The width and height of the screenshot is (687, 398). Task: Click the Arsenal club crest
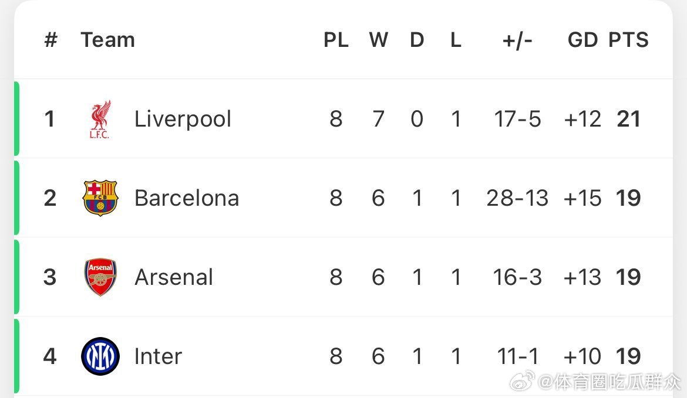(100, 277)
